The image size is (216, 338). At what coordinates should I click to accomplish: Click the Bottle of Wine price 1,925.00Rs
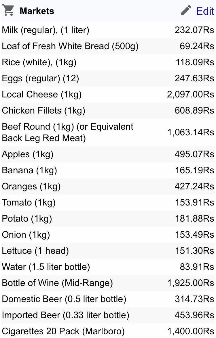[x=191, y=283]
